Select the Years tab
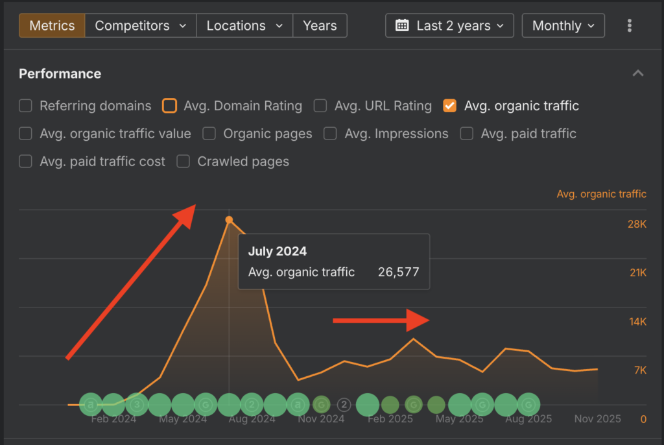Viewport: 664px width, 445px height. pyautogui.click(x=320, y=26)
